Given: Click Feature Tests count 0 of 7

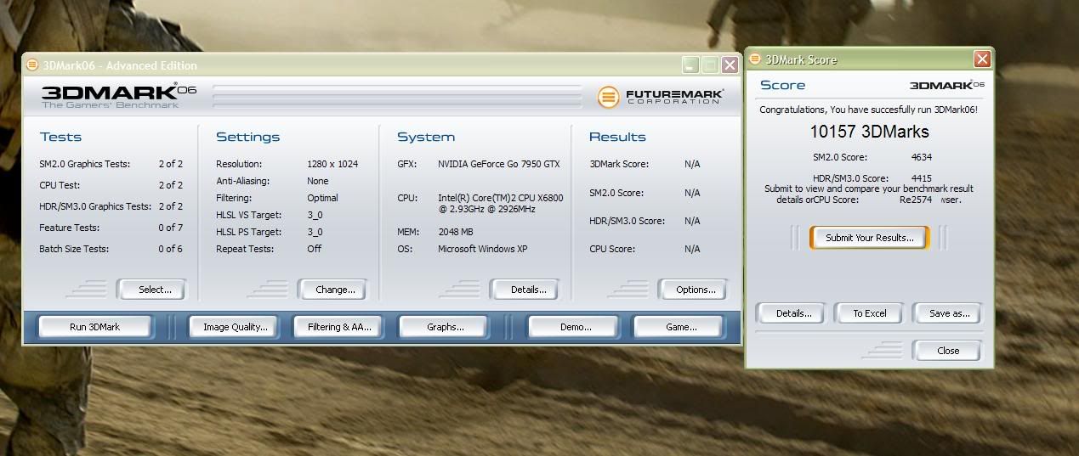Looking at the screenshot, I should pos(170,228).
